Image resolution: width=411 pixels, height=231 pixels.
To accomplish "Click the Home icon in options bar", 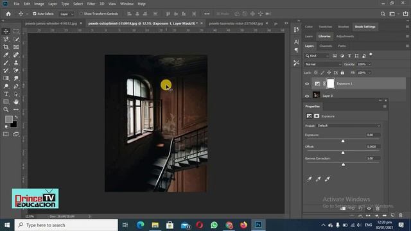I will (8, 14).
